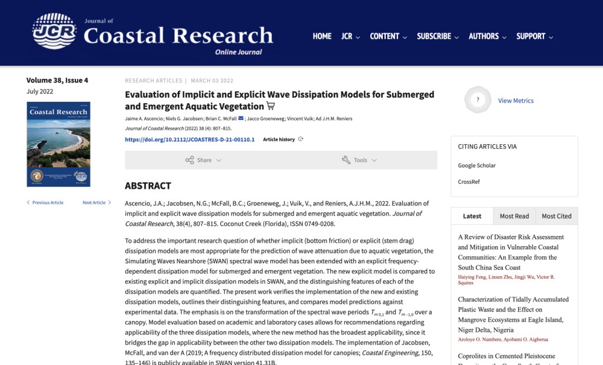This screenshot has height=365, width=603.
Task: Click the shopping cart icon beside article title
Action: point(271,107)
